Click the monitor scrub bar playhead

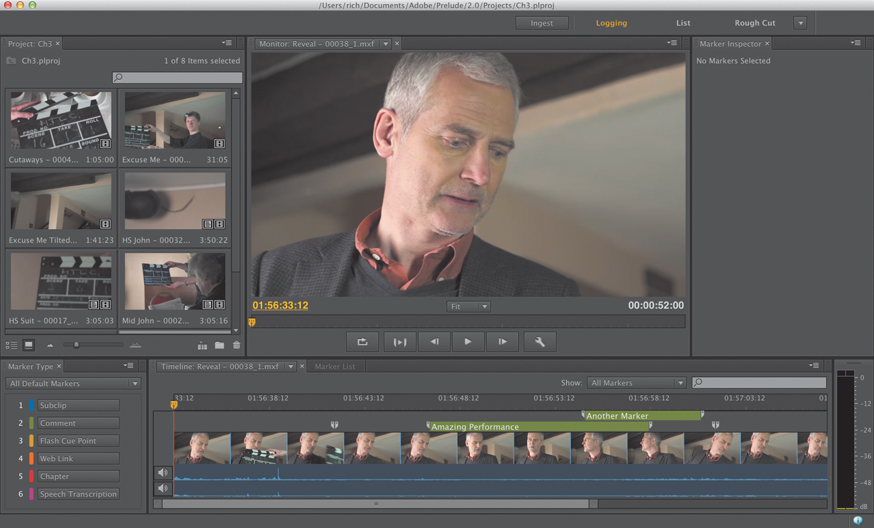(252, 322)
